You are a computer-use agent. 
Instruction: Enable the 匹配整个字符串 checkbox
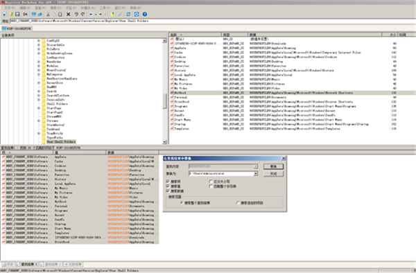(211, 186)
